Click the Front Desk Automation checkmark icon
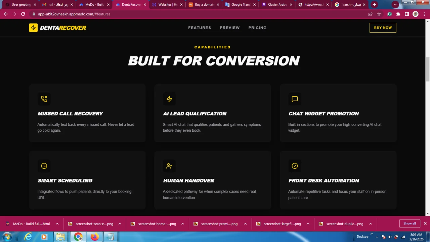 (295, 166)
